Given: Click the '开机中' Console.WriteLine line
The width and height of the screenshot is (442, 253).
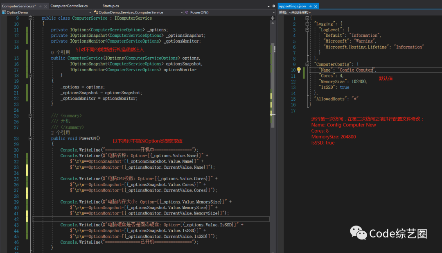Looking at the screenshot, I should pyautogui.click(x=129, y=150).
